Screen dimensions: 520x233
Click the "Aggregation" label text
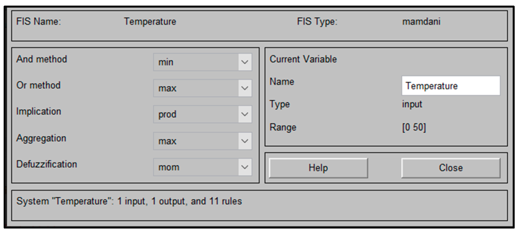point(41,138)
